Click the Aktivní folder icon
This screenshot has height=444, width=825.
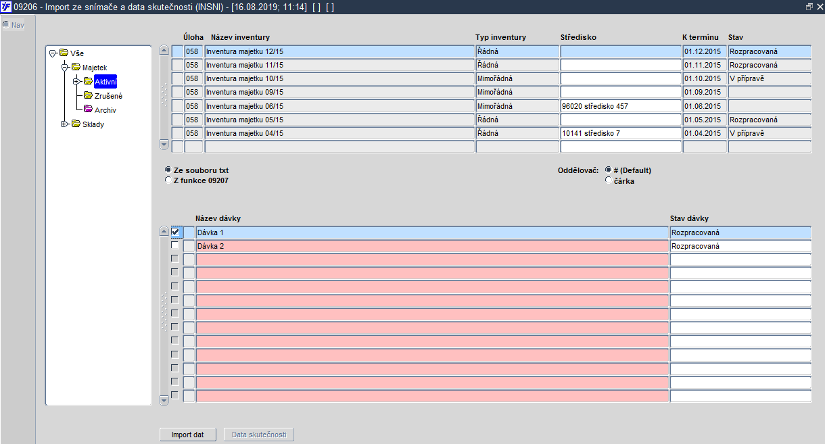(x=88, y=81)
